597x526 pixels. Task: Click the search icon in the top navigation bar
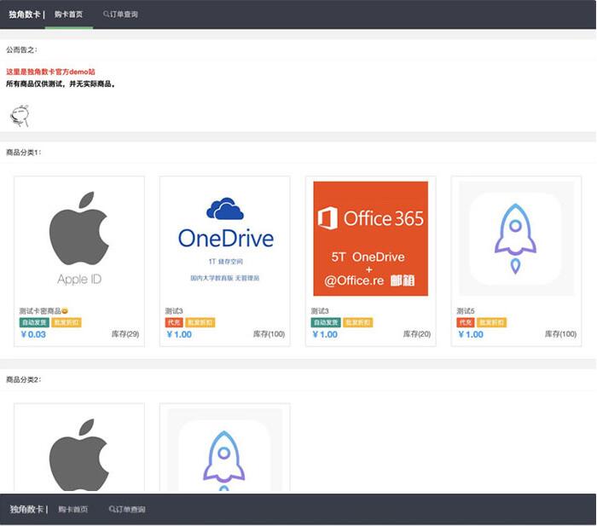(x=106, y=14)
